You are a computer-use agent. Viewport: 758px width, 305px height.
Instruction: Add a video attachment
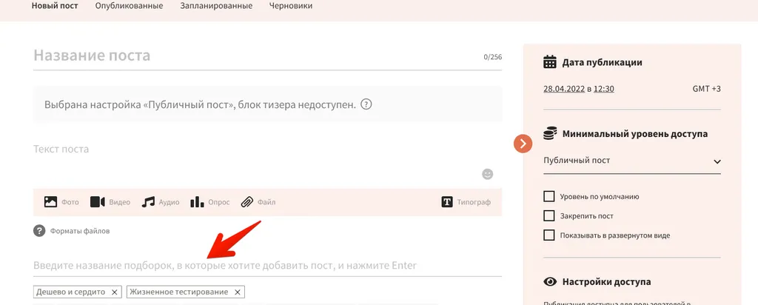[98, 202]
